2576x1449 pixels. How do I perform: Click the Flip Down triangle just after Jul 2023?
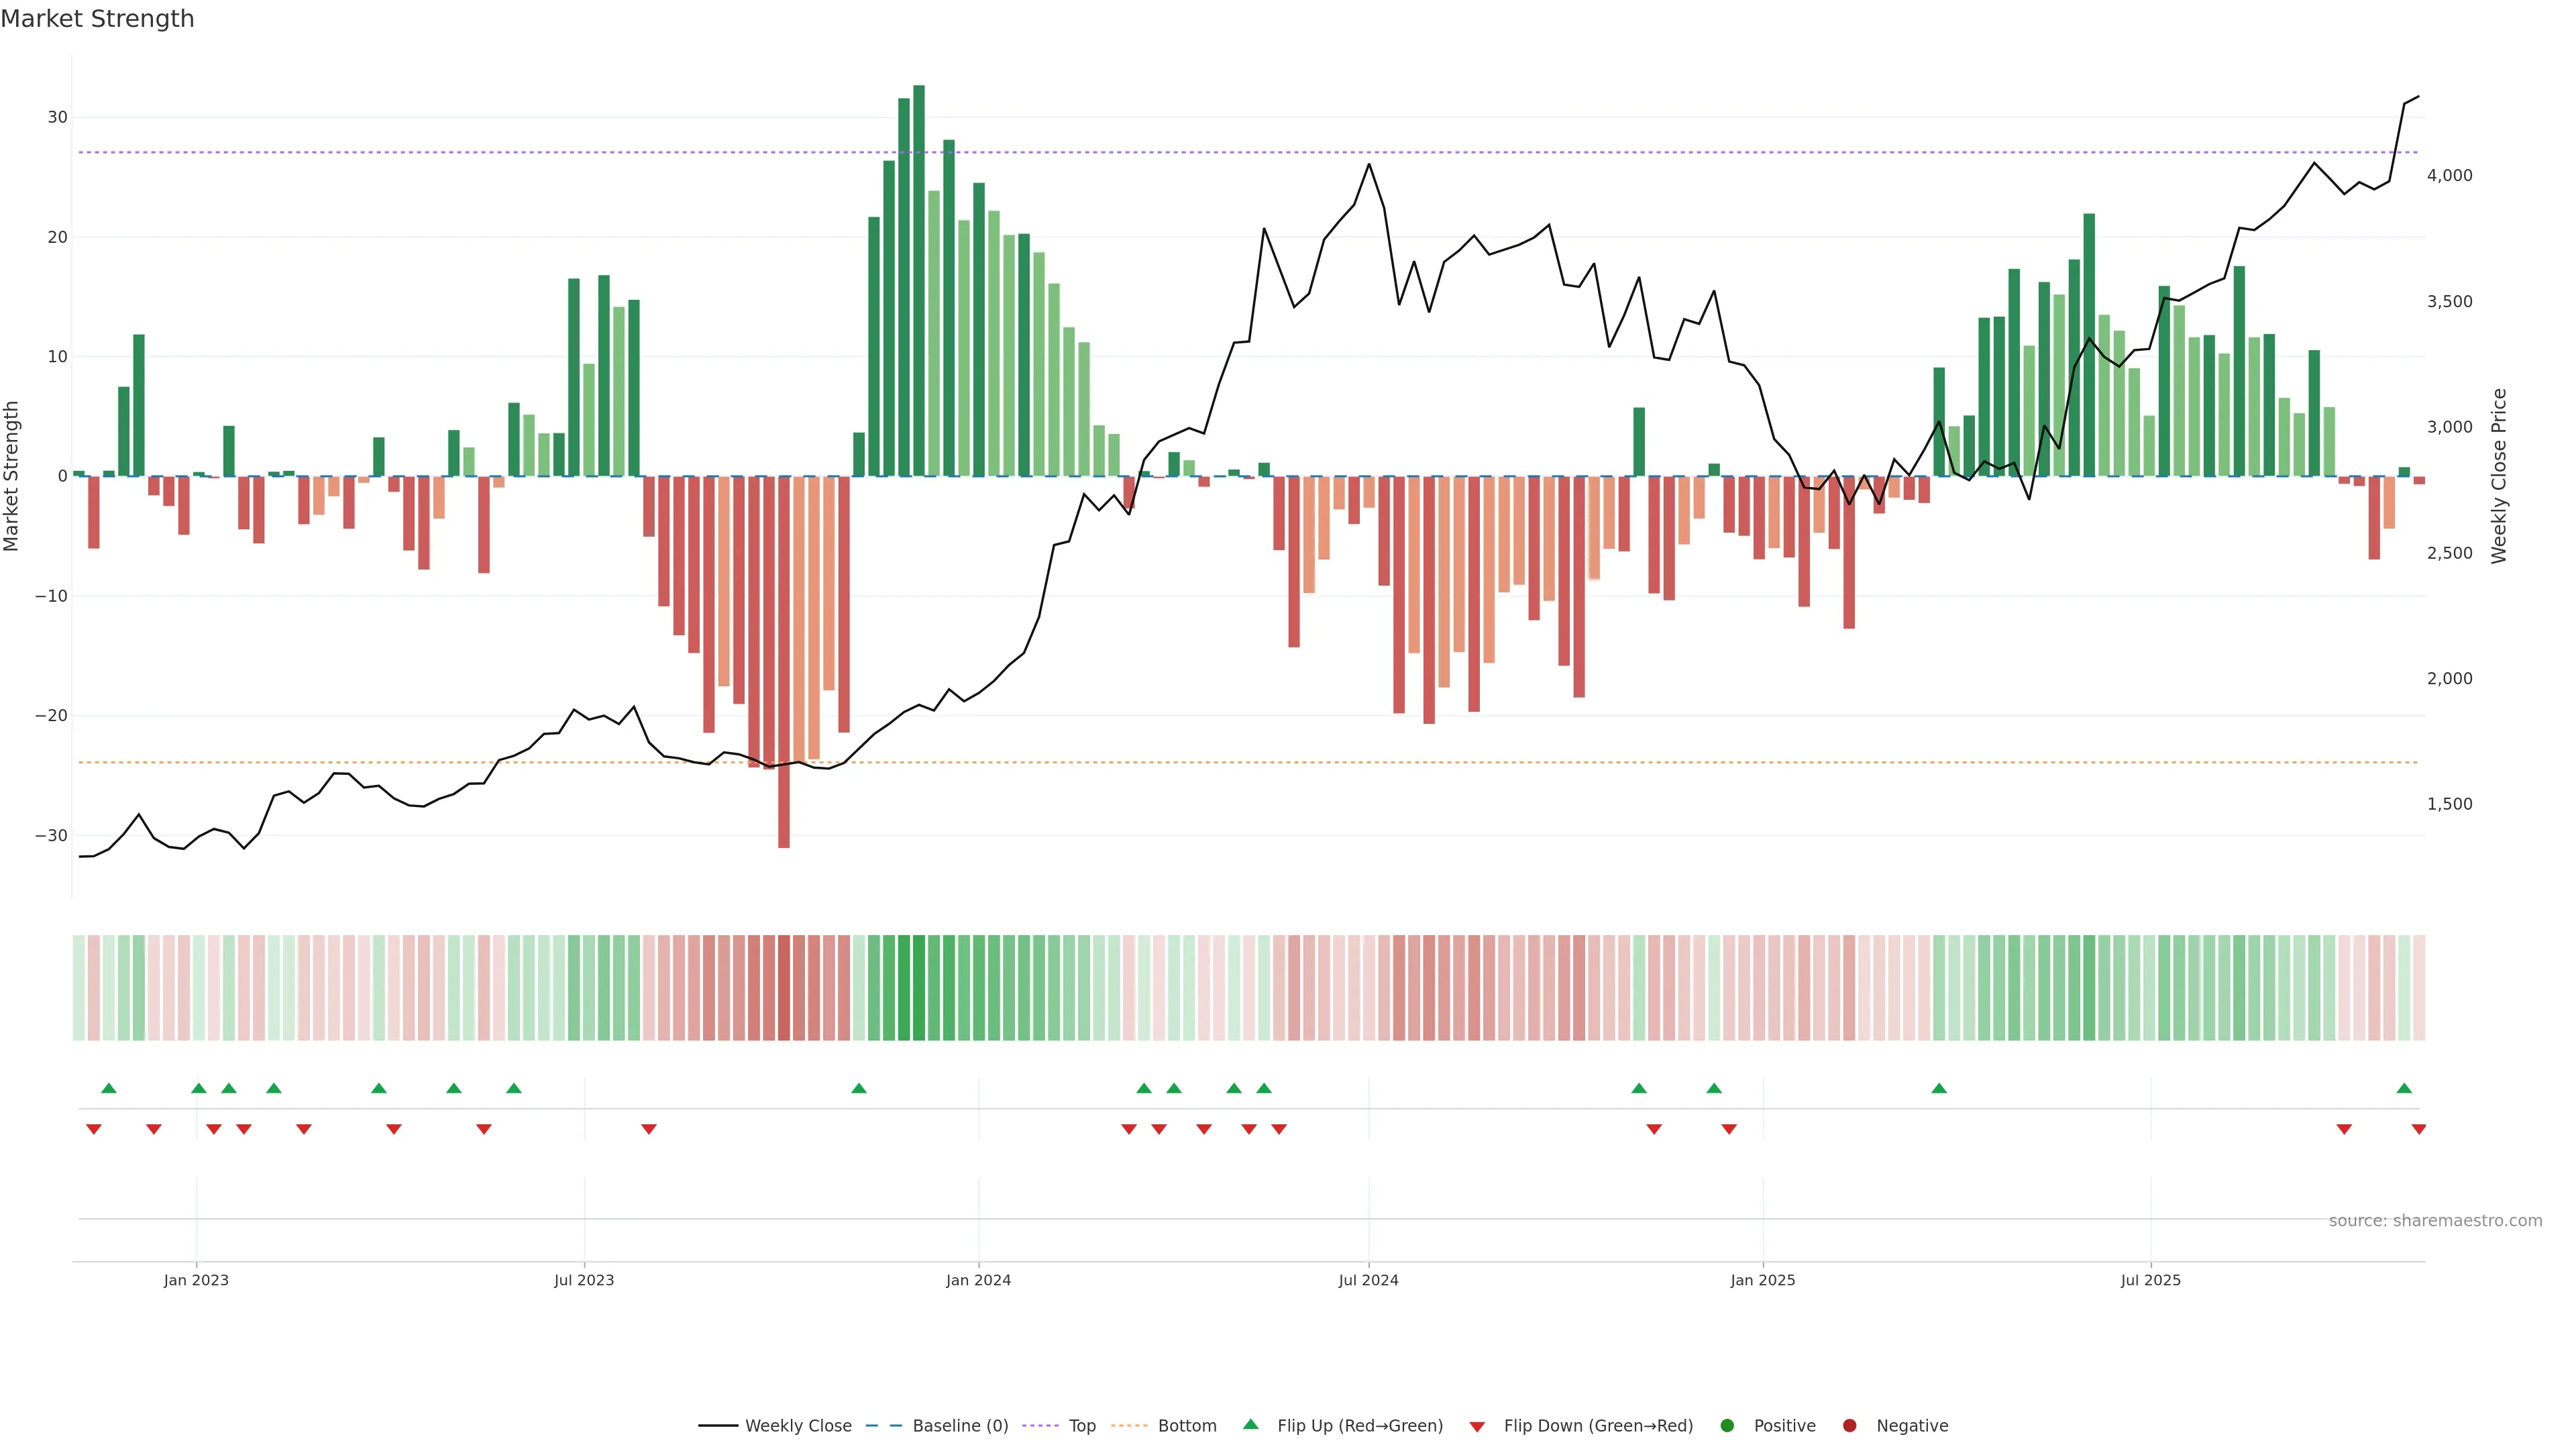pos(649,1129)
